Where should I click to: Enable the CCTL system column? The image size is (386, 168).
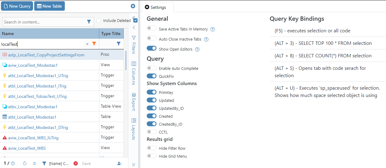click(x=152, y=132)
